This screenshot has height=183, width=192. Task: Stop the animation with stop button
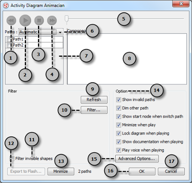pyautogui.click(x=39, y=21)
